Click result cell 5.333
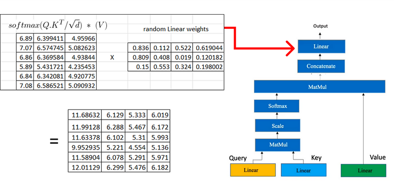This screenshot has width=394, height=182. 136,115
